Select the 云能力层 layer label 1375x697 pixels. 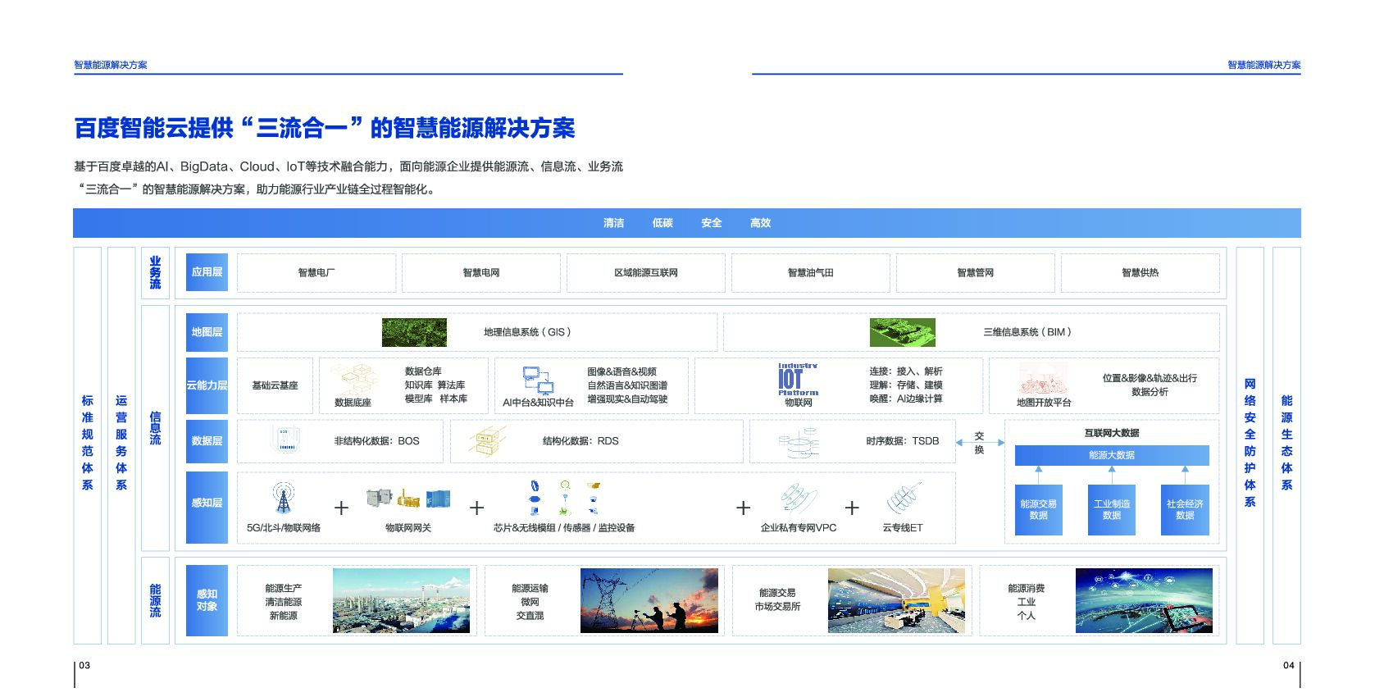[x=207, y=385]
